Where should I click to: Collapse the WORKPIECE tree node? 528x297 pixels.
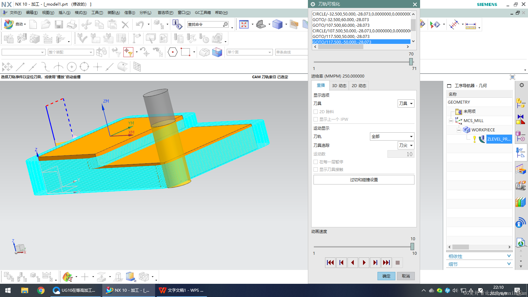tap(459, 130)
